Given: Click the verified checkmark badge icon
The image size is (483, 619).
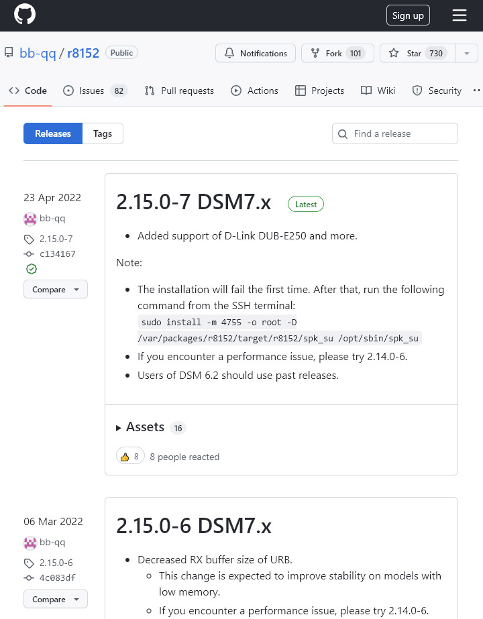Looking at the screenshot, I should (x=32, y=269).
